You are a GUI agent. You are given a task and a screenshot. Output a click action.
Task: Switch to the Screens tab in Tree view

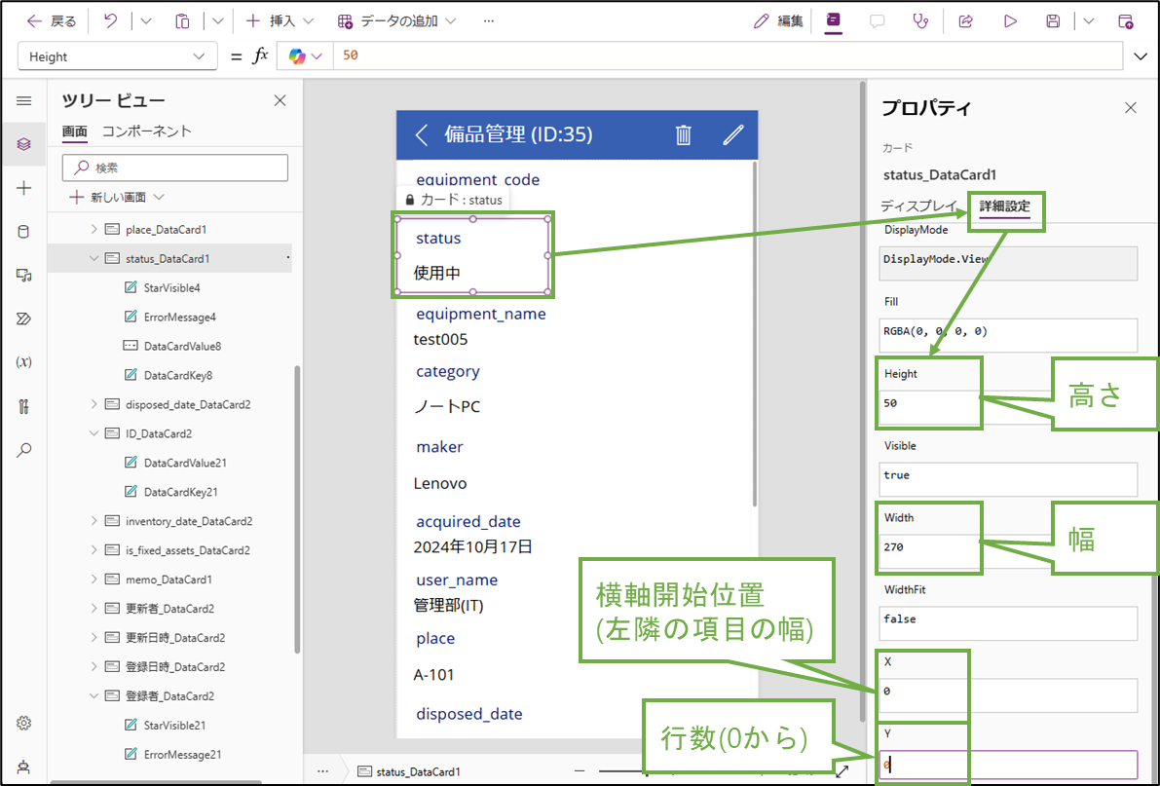pyautogui.click(x=74, y=131)
